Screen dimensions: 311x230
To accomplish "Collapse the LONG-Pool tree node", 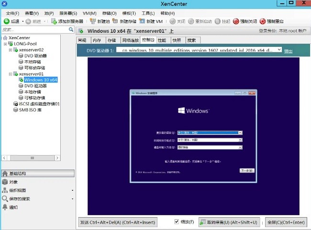I will coord(5,44).
